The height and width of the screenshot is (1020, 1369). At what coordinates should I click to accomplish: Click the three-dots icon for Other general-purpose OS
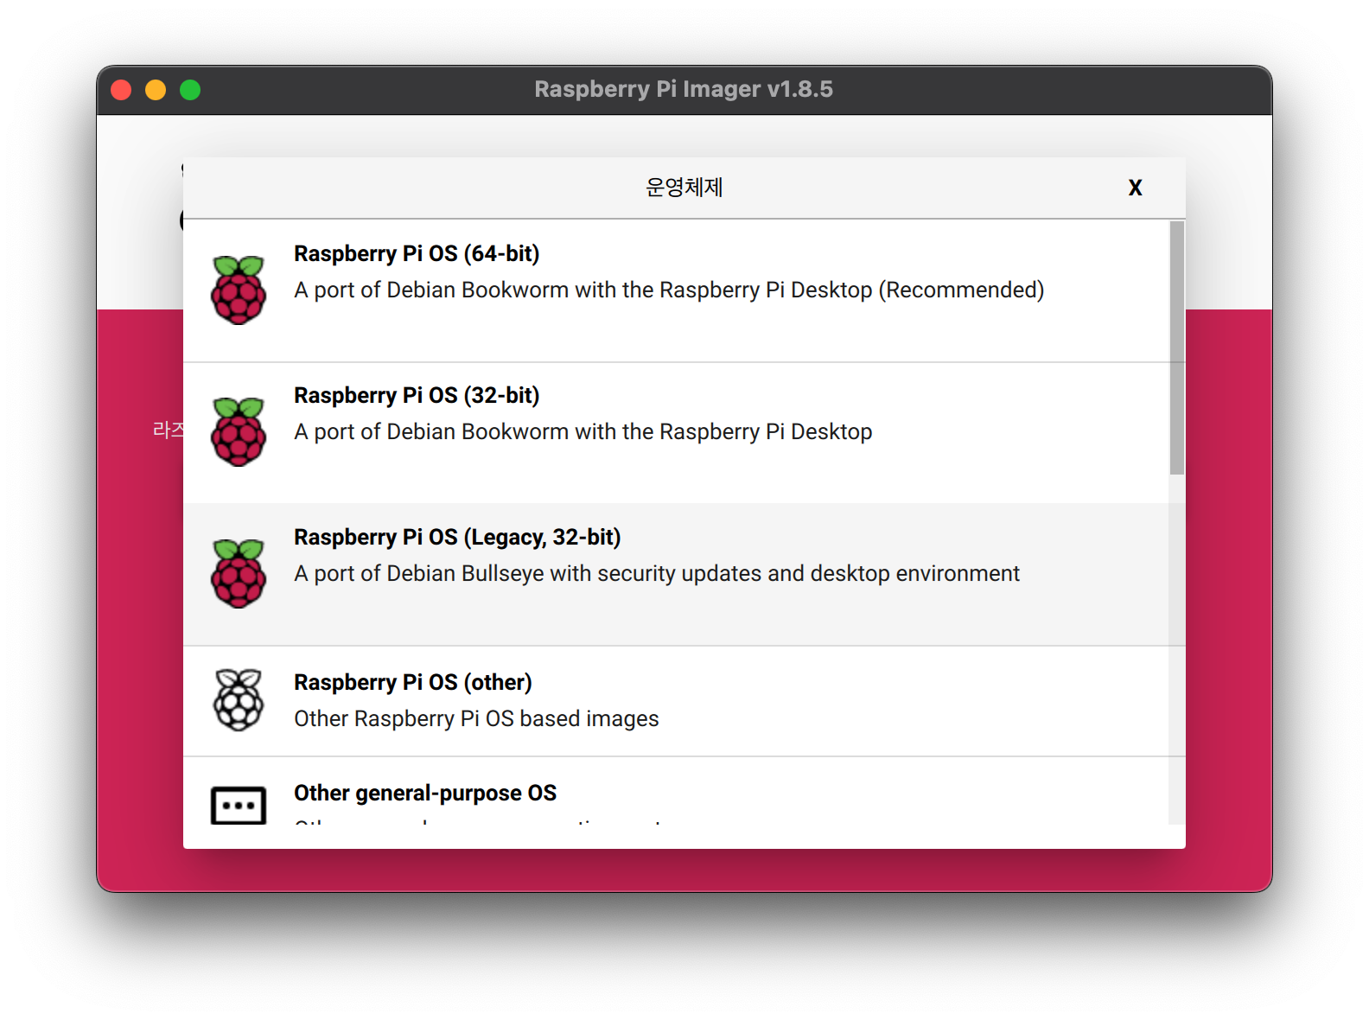click(x=239, y=805)
